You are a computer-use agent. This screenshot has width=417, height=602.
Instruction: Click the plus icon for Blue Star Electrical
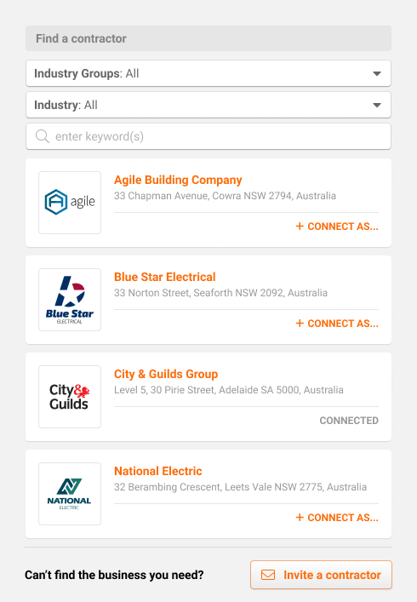click(300, 324)
